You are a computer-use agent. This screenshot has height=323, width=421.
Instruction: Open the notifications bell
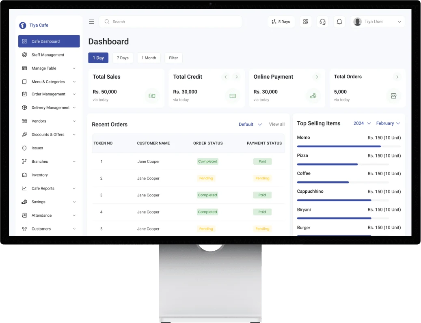coord(339,22)
